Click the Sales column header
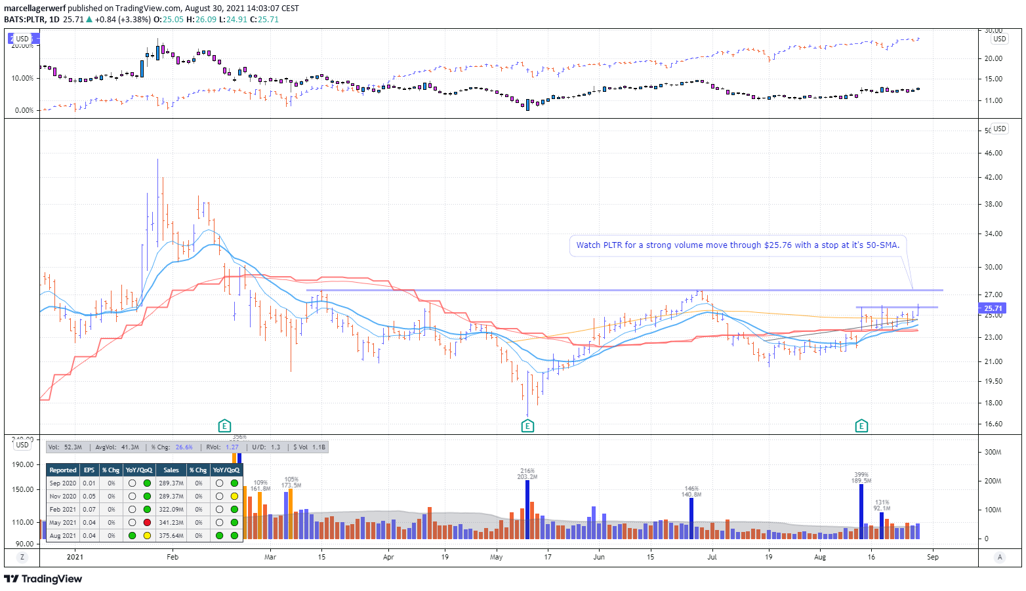Screen dimensions: 1026x591 (171, 470)
